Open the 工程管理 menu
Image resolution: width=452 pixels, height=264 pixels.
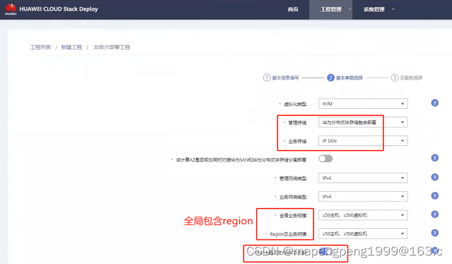point(331,10)
